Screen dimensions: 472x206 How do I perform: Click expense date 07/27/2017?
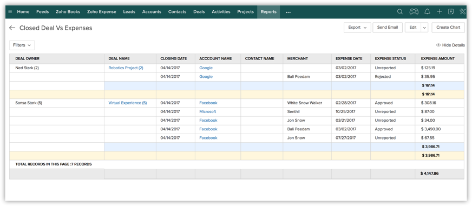click(345, 138)
